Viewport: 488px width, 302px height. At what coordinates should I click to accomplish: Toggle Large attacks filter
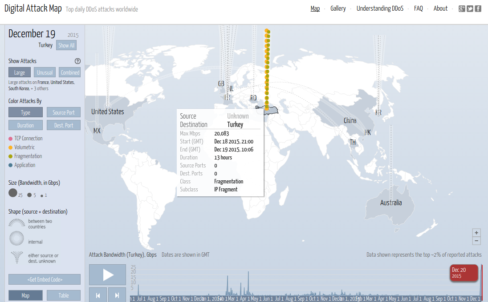coord(20,72)
